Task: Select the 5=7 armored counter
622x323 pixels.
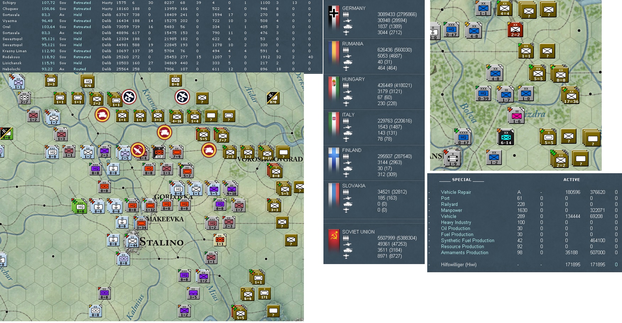Action: (x=187, y=171)
